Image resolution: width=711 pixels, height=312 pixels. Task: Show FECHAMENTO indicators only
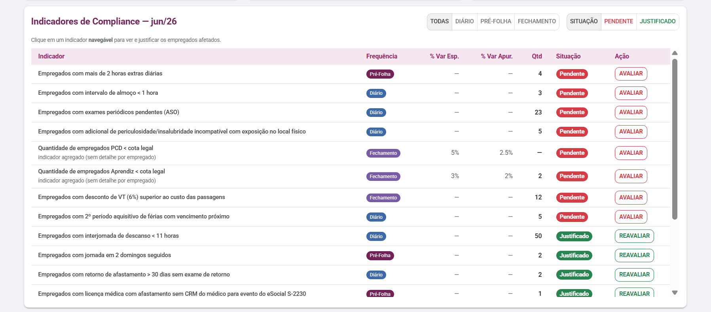[537, 22]
